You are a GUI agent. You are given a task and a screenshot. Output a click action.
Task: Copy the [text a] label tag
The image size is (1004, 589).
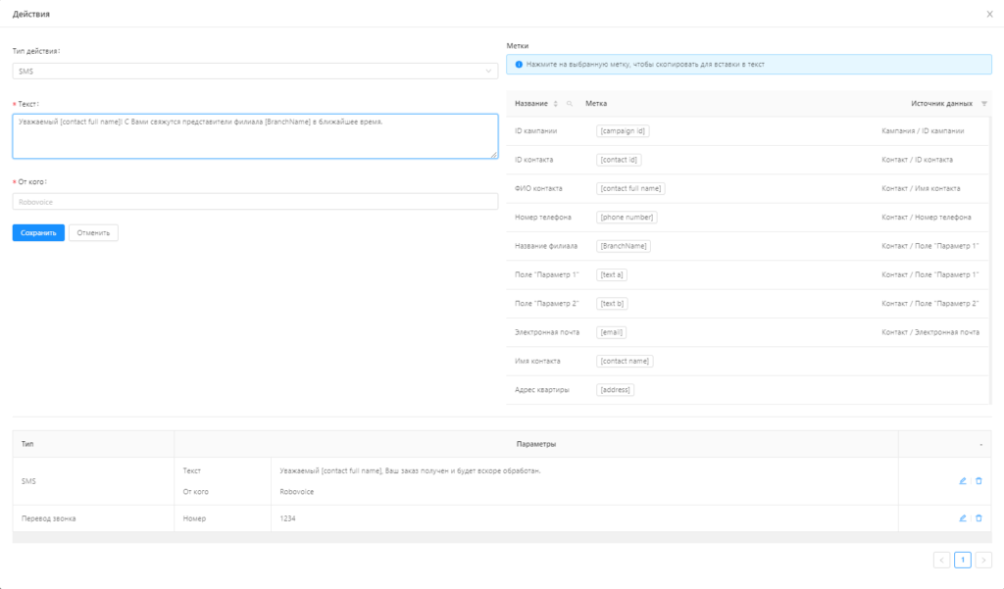click(x=612, y=275)
